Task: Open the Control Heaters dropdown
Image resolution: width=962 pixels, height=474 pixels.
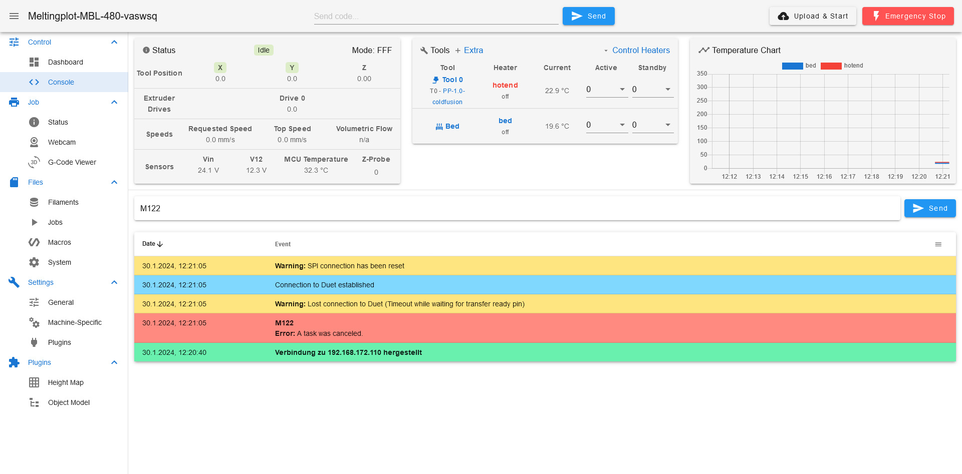Action: click(x=636, y=50)
